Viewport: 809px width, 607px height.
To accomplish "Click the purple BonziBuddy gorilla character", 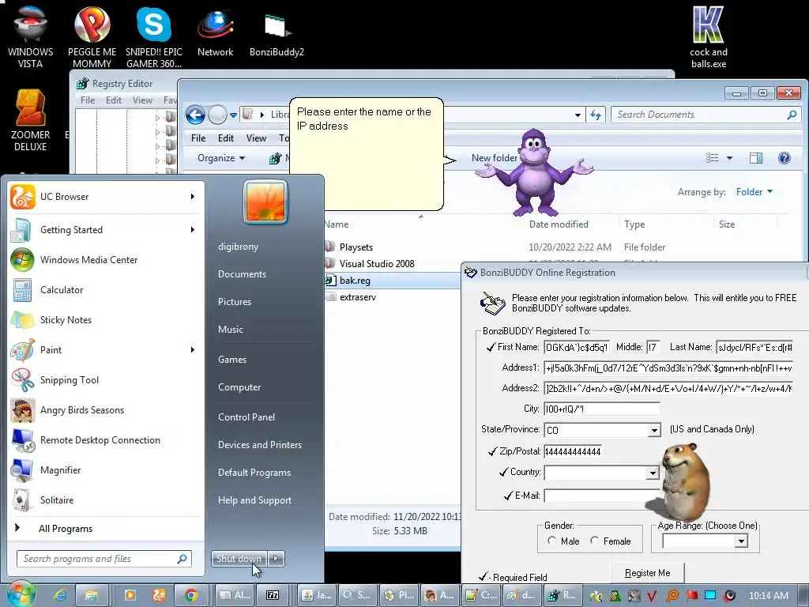I will tap(534, 173).
